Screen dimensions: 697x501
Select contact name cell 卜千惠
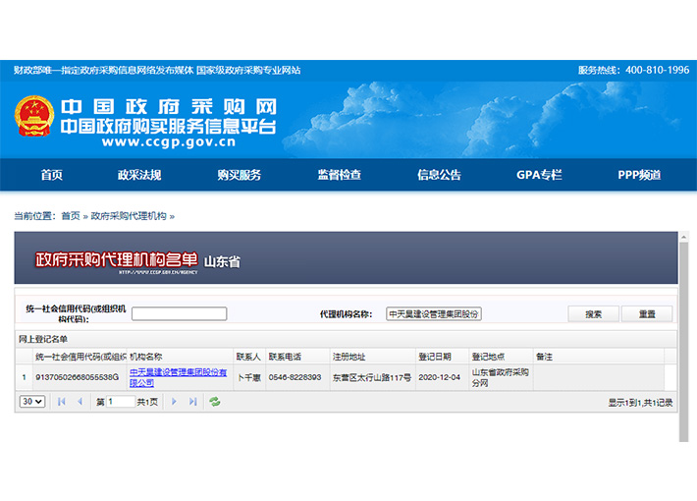click(249, 377)
